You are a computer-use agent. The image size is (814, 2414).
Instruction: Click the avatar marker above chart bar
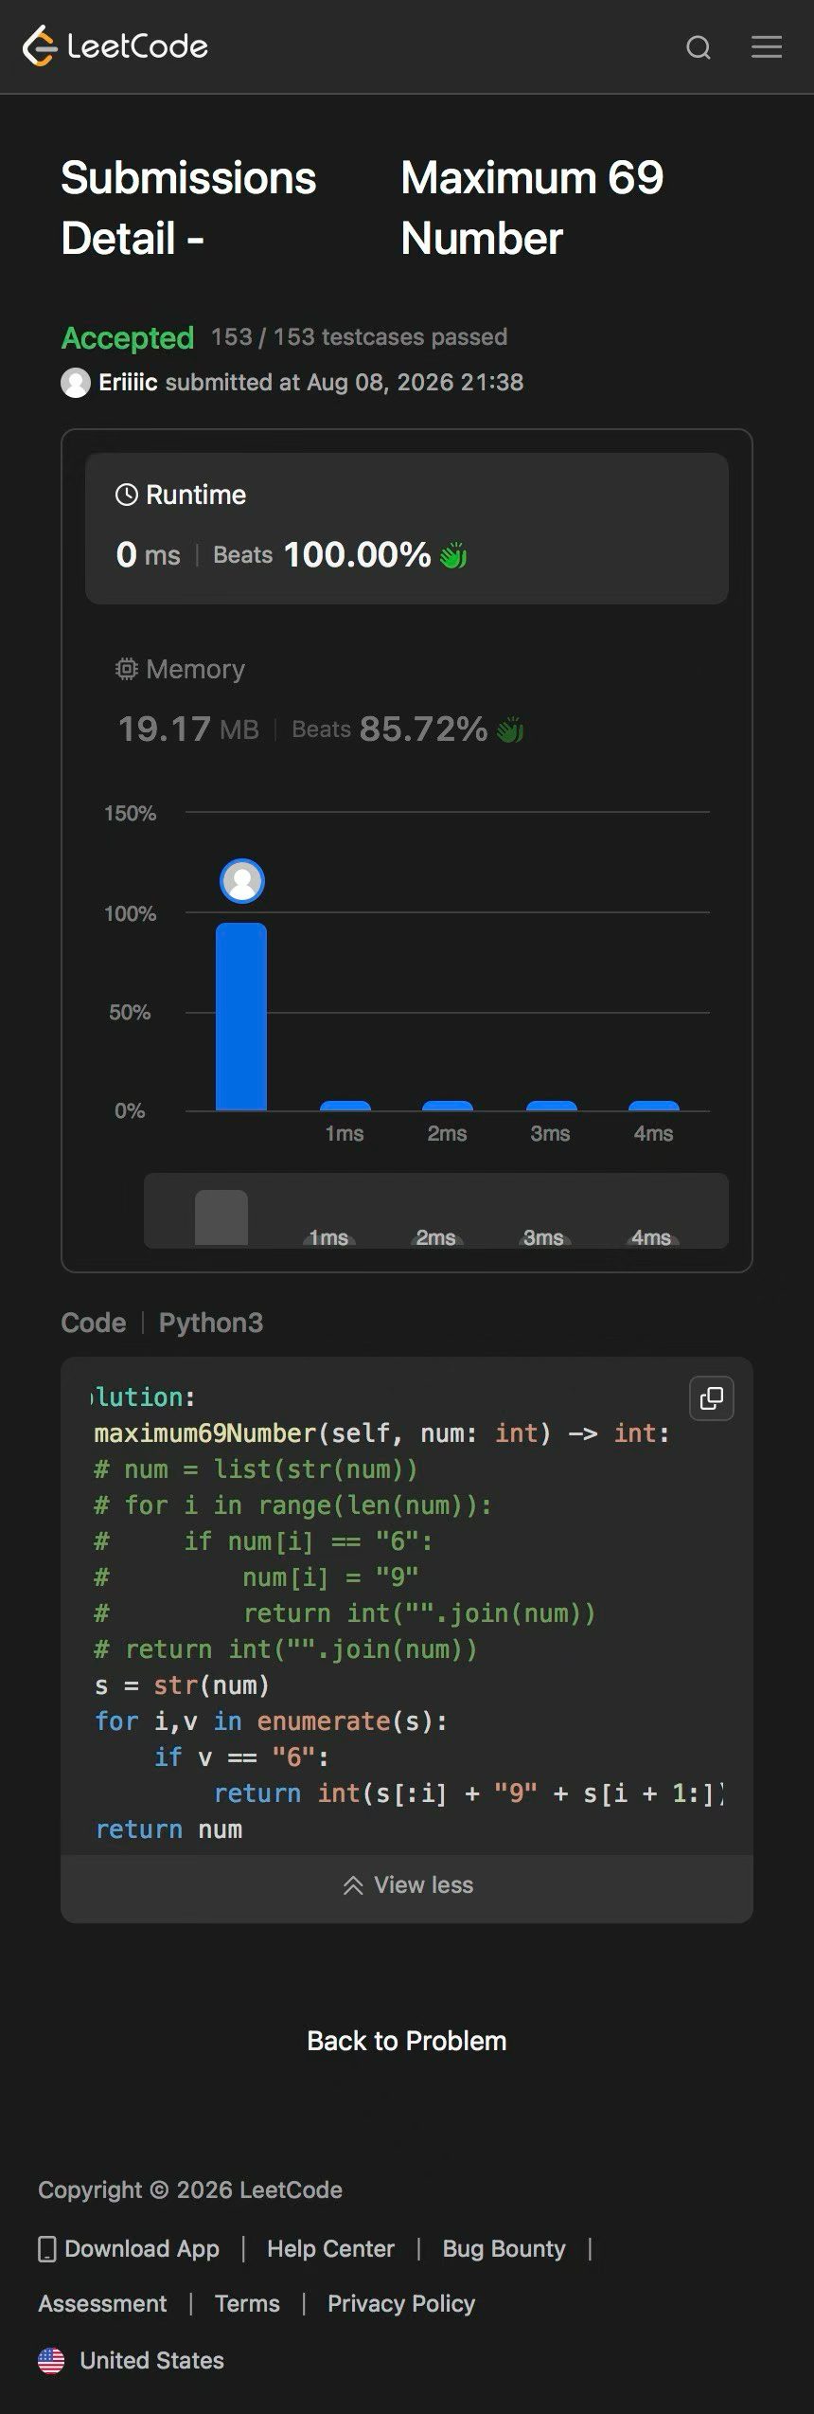242,881
